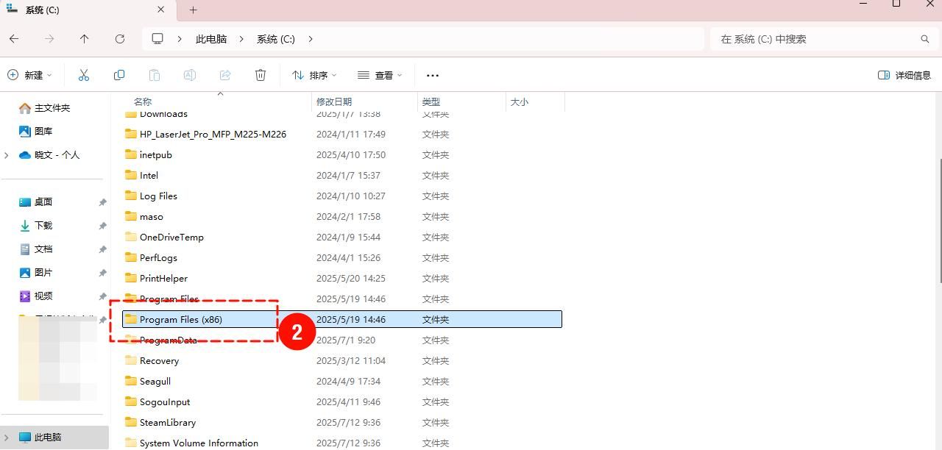
Task: Click the computer icon in the address bar
Action: pos(157,38)
